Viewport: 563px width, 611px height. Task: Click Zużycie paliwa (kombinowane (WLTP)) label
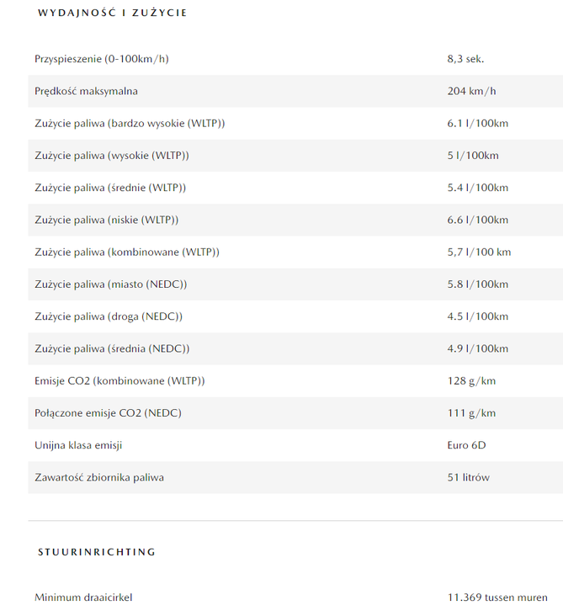(127, 252)
